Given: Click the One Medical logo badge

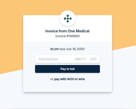Looking at the screenshot, I should pos(68,18).
